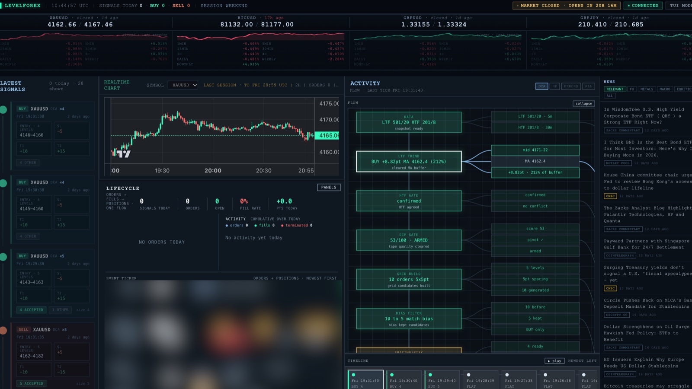
Task: Open the lifecycle PANELS button
Action: [x=329, y=188]
